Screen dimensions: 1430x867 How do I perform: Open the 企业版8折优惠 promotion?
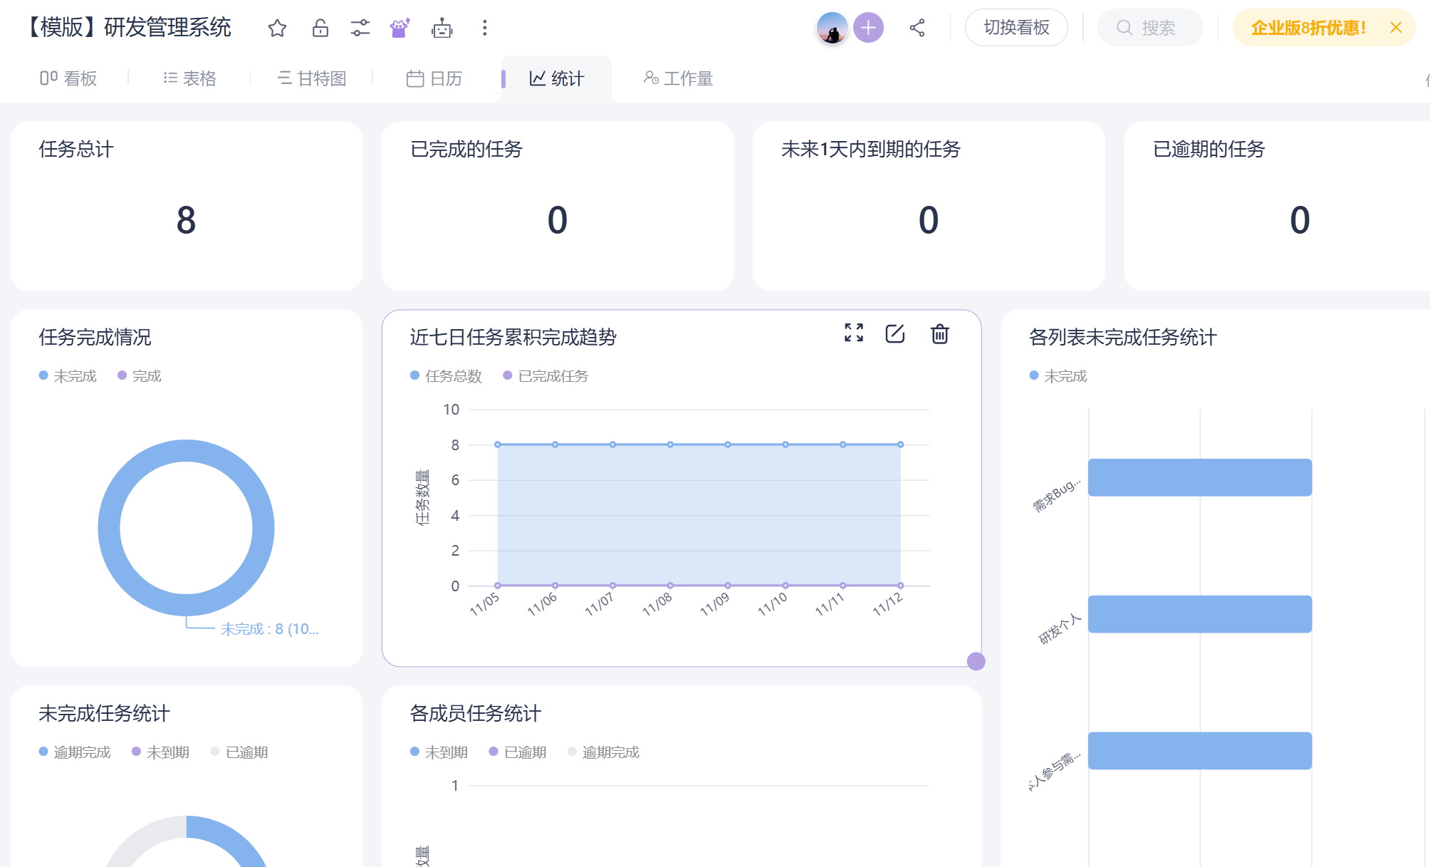tap(1308, 28)
